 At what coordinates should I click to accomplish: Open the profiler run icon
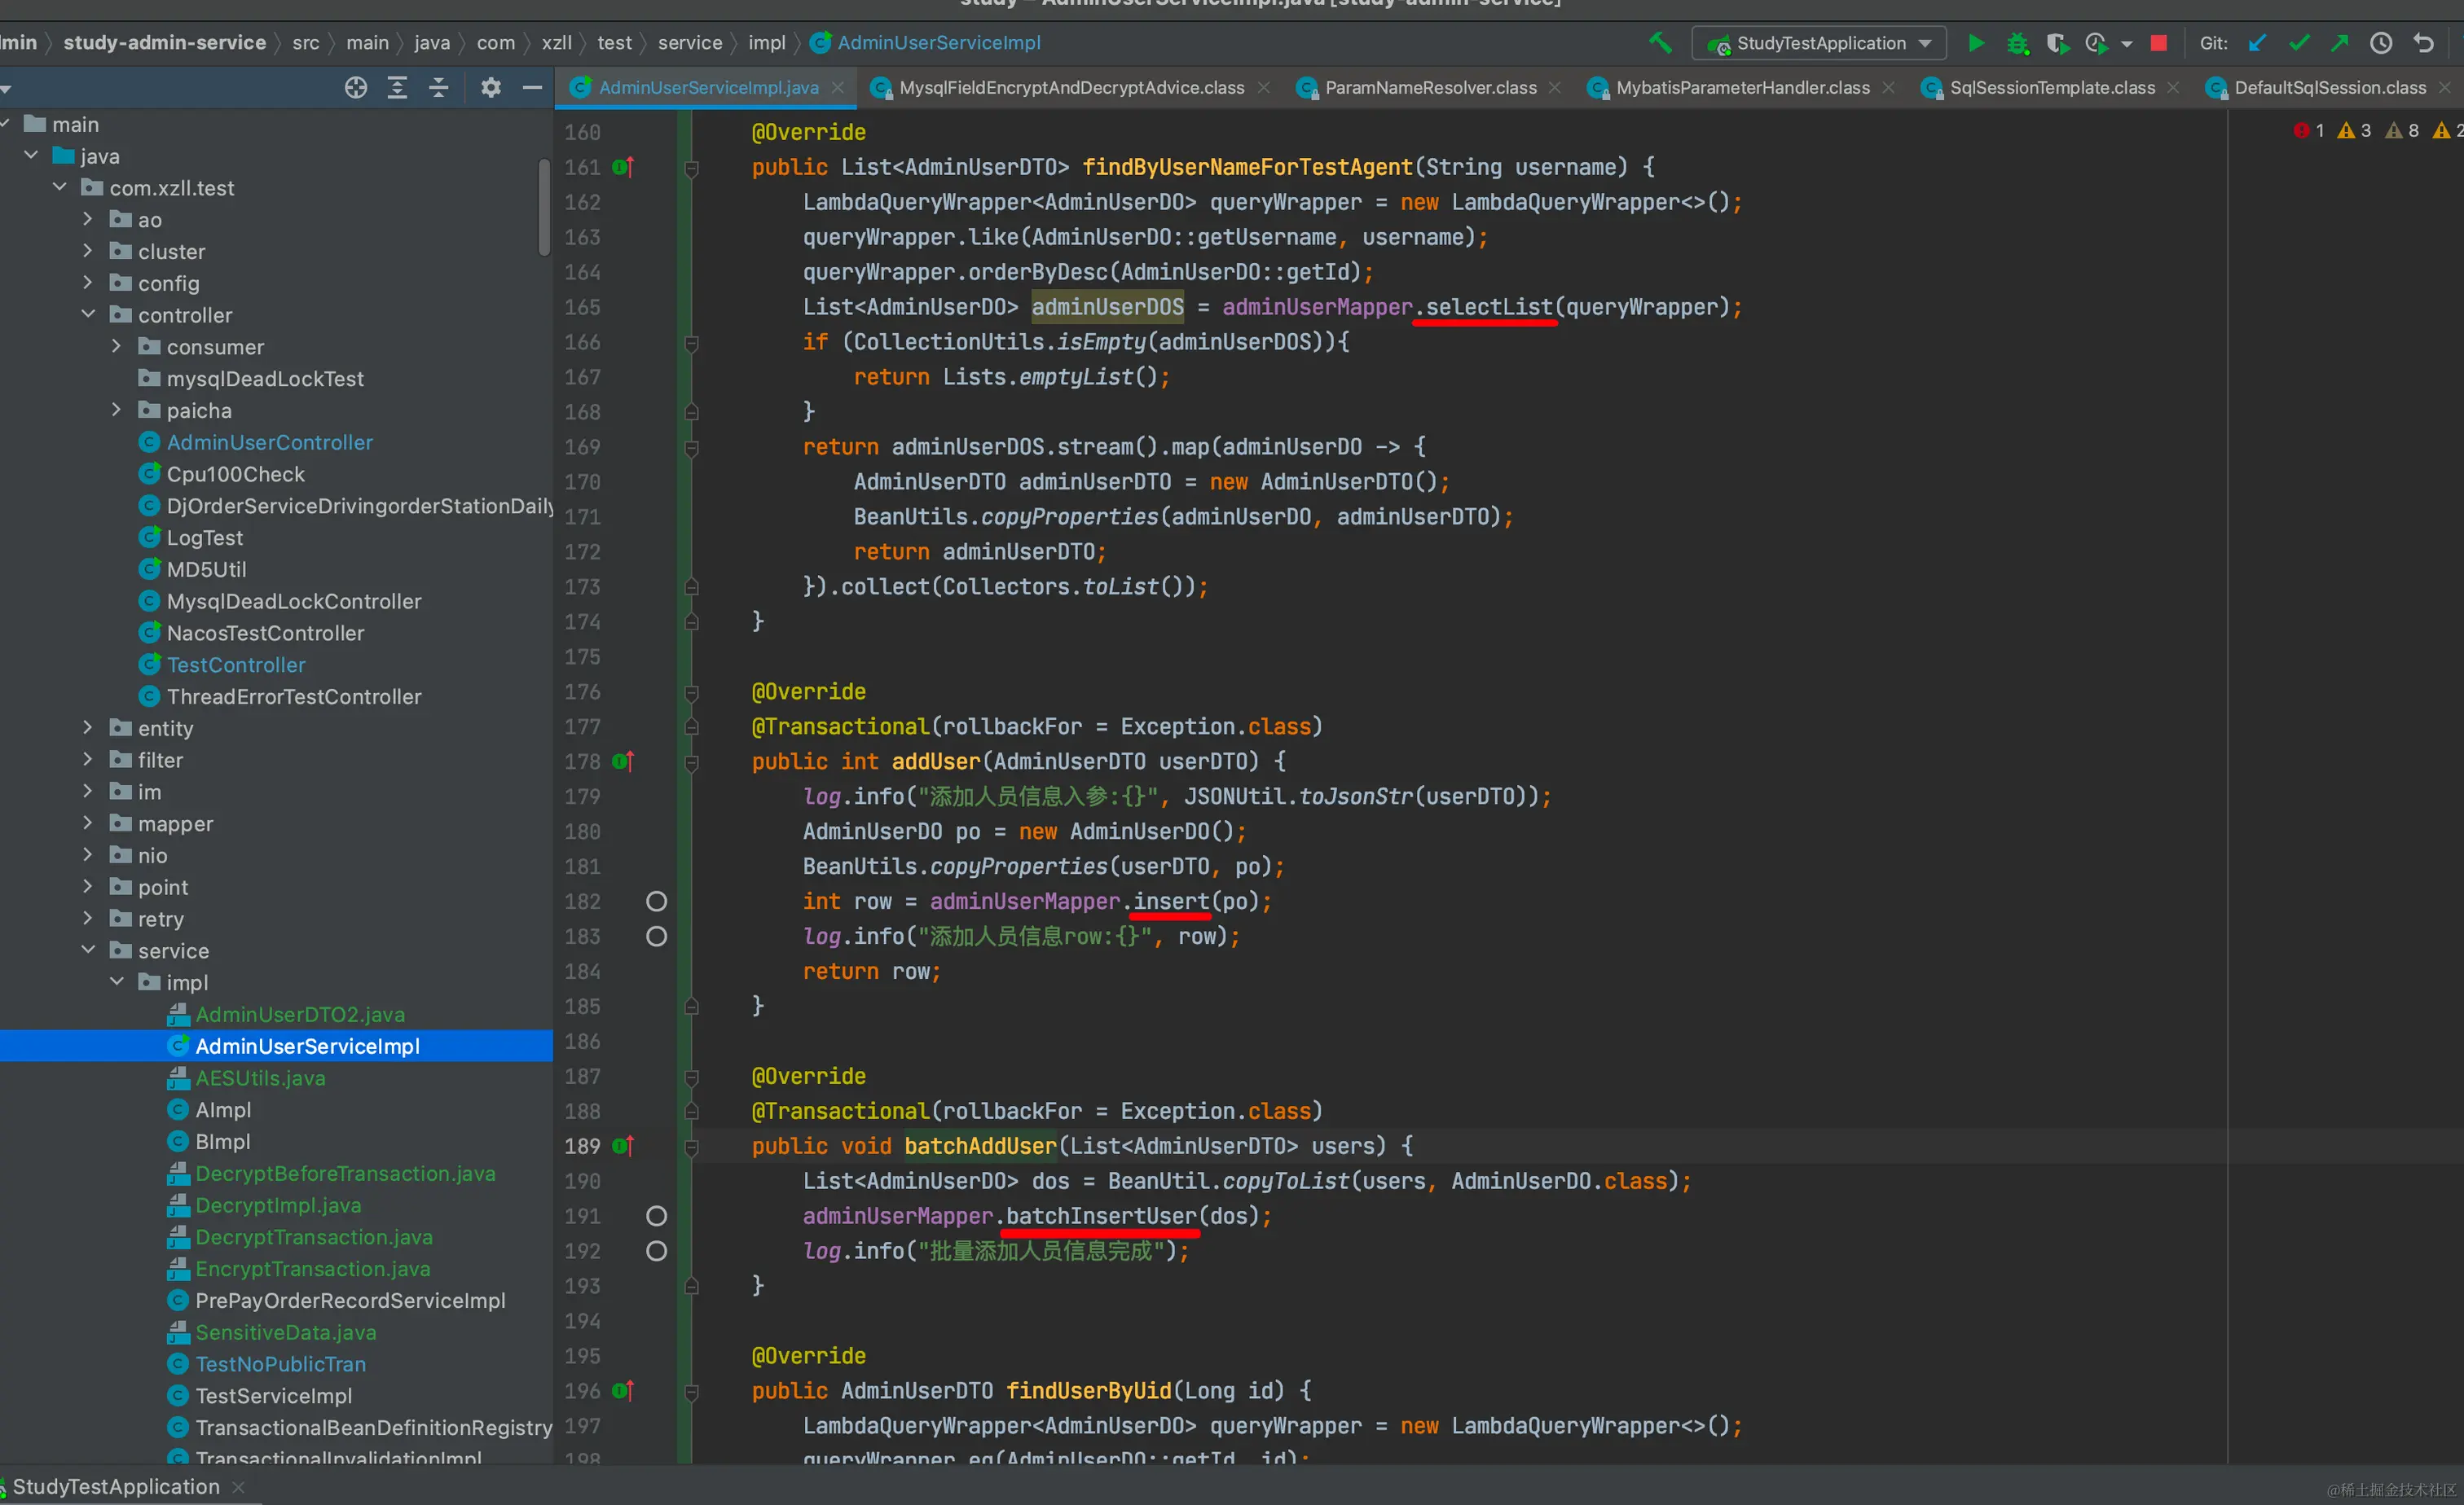click(x=2096, y=43)
